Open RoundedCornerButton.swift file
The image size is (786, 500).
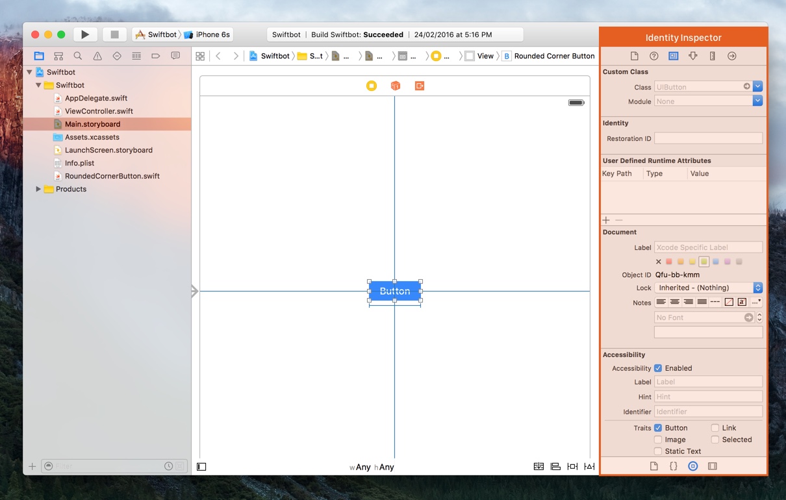pos(112,176)
